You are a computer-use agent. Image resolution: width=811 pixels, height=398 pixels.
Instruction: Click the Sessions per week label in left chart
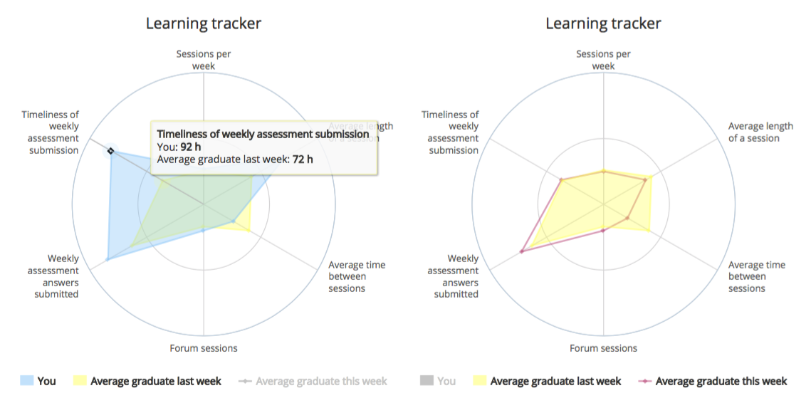(x=204, y=60)
